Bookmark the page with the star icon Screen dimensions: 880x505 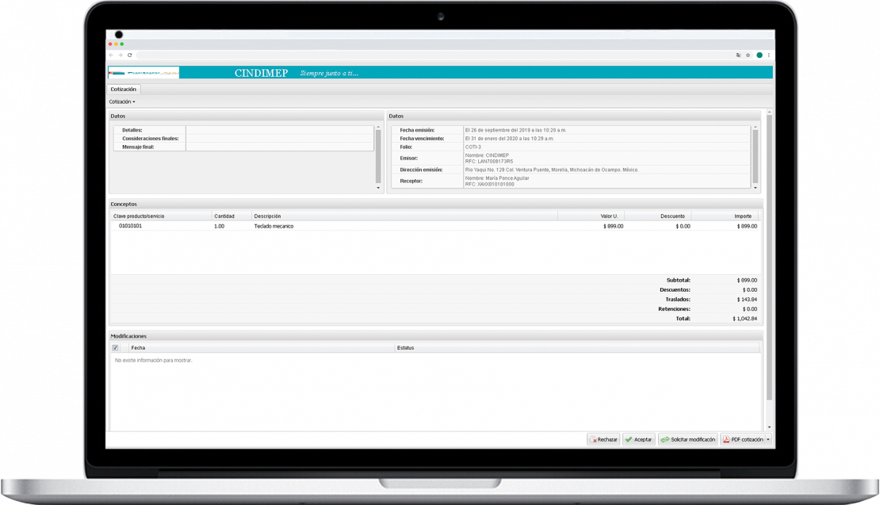[748, 55]
